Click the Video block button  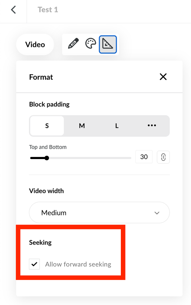click(x=35, y=45)
